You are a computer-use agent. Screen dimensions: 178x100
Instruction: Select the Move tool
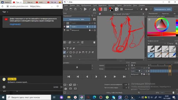[67, 56]
